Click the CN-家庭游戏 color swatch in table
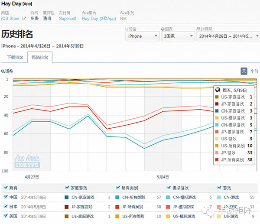 (66, 197)
